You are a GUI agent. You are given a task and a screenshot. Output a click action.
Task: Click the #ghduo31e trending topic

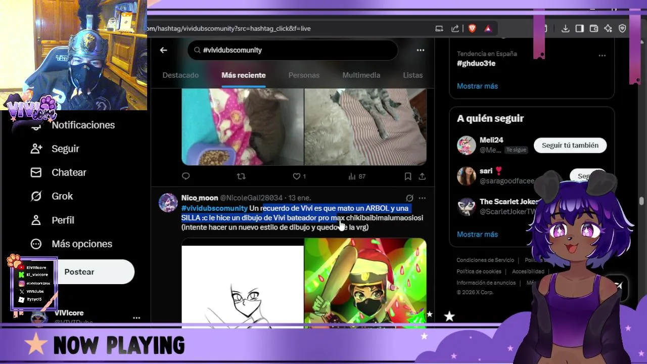(x=476, y=64)
